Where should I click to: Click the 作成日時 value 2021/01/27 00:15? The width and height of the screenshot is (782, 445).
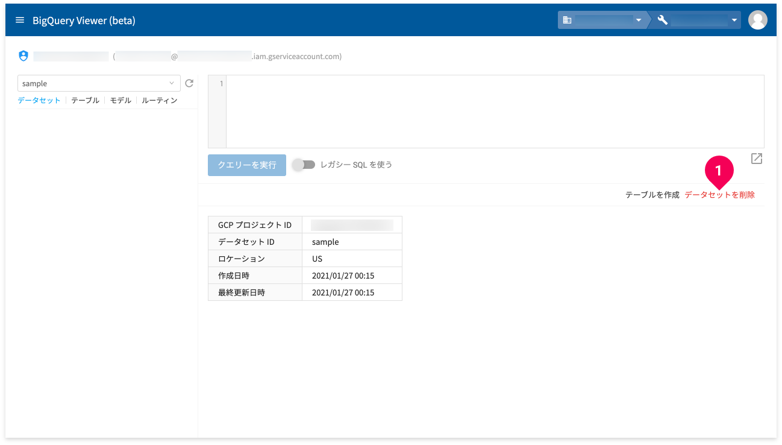click(x=343, y=276)
